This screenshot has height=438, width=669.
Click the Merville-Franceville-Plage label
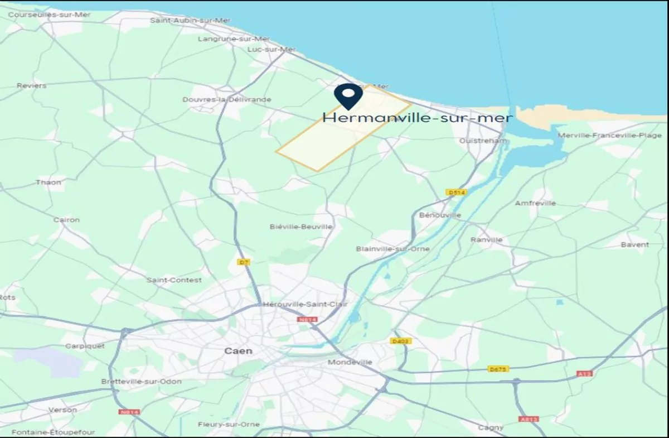610,135
